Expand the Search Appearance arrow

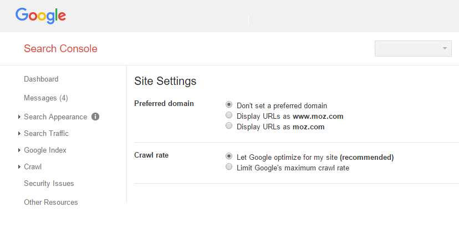[x=19, y=117]
